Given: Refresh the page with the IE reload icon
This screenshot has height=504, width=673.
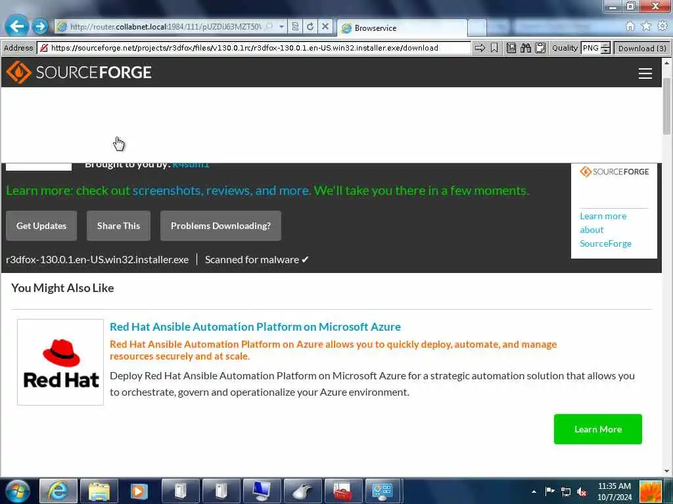Looking at the screenshot, I should point(310,26).
